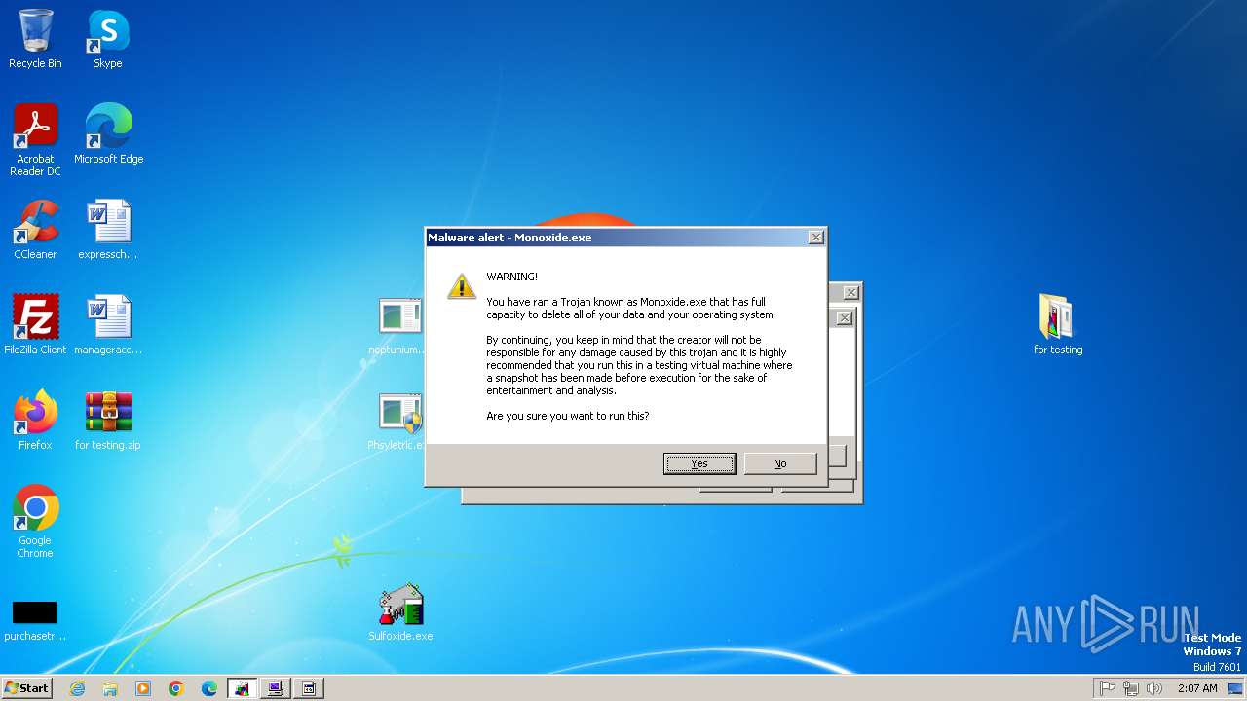Open File Explorer from taskbar
Viewport: 1247px width, 701px height.
[x=110, y=688]
